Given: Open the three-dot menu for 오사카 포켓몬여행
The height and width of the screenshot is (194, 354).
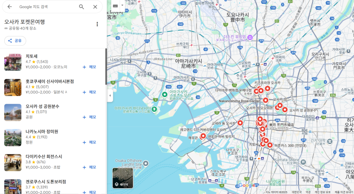Looking at the screenshot, I should [97, 24].
